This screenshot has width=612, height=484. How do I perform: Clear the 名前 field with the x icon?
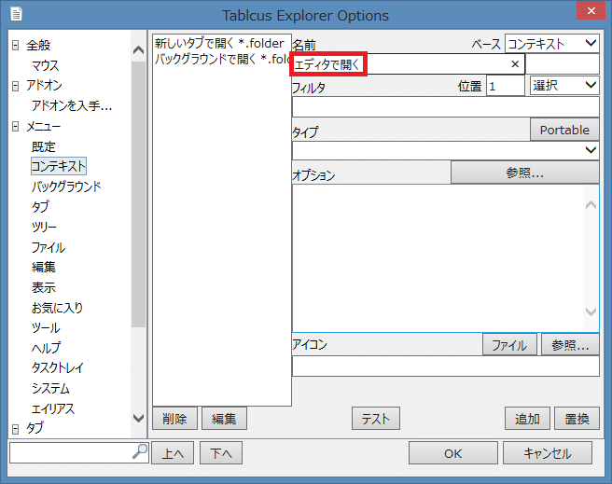514,64
